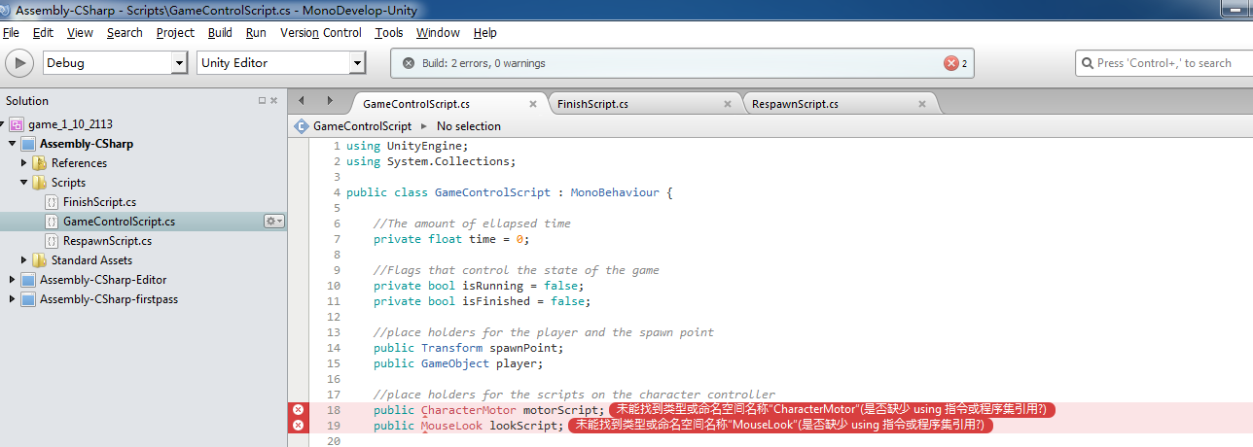Switch to RespawnScript.cs tab
Screen dimensions: 1253x447
point(795,104)
